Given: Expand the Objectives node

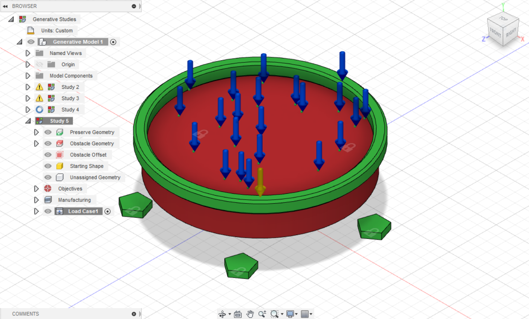Looking at the screenshot, I should (x=36, y=188).
